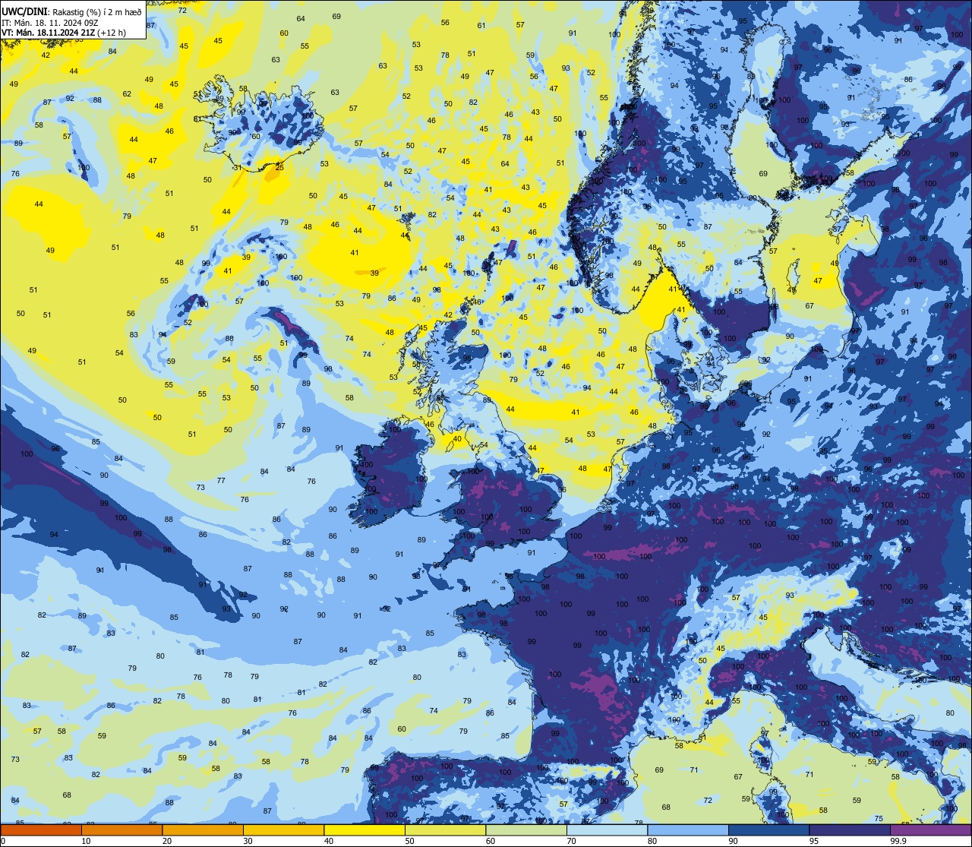Screen dimensions: 972x847
Task: Click the '99.9' tick label on the legend scale
Action: 898,841
